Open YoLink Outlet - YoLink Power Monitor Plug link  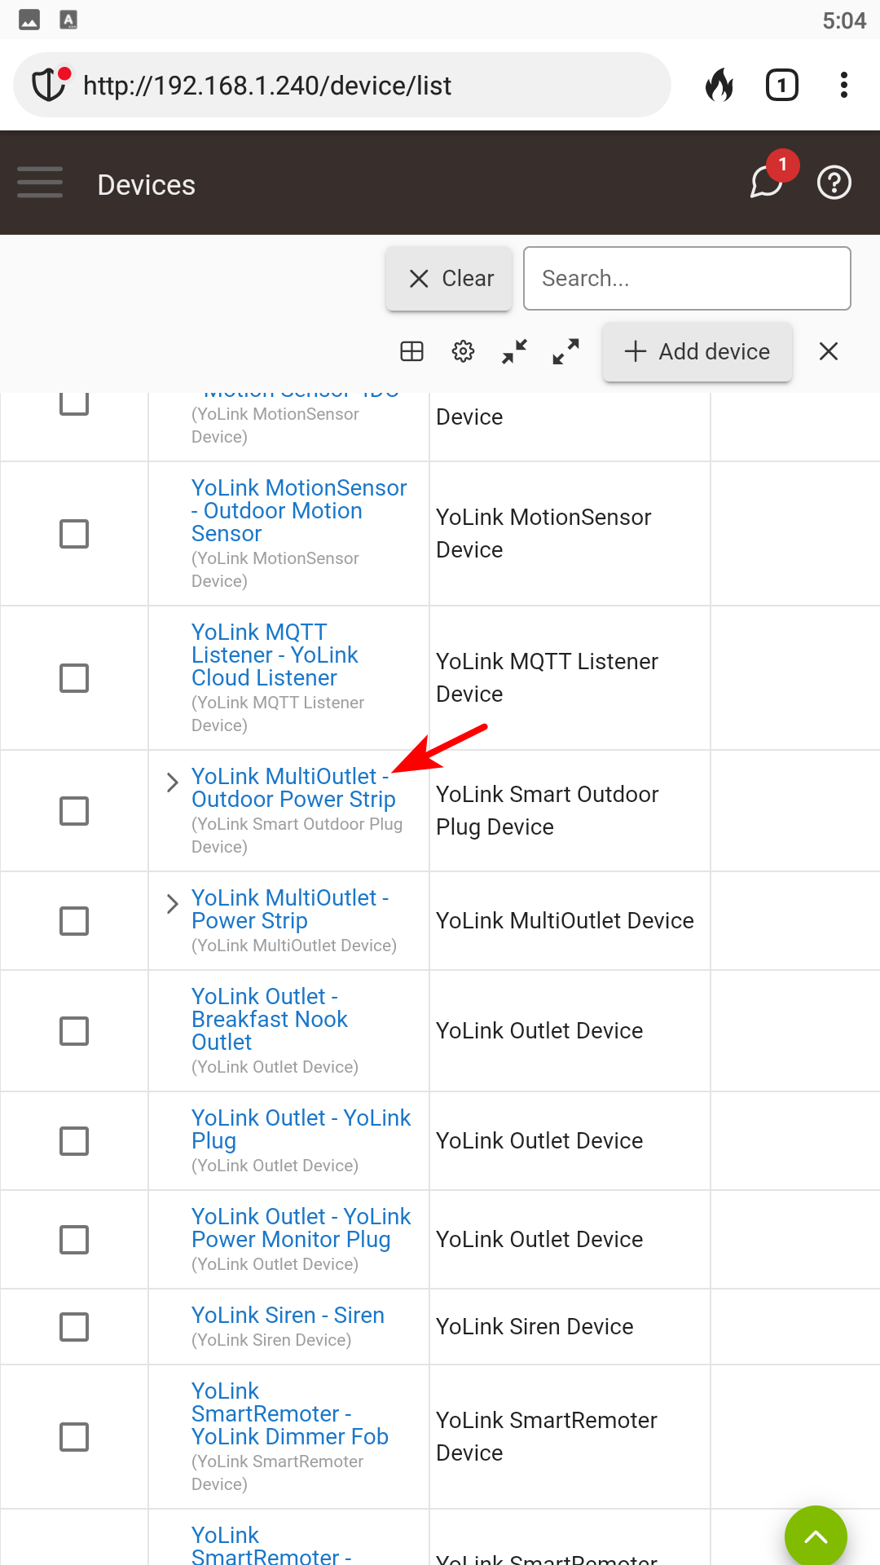coord(301,1228)
